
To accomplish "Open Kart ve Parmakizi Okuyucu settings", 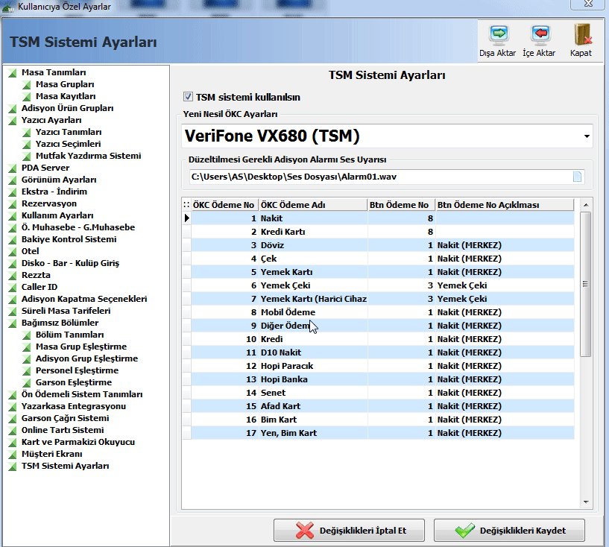I will [x=78, y=442].
